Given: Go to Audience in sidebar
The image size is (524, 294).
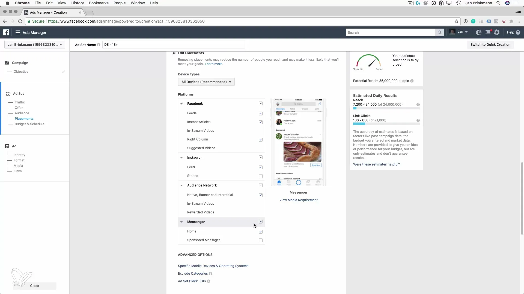Looking at the screenshot, I should (22, 113).
